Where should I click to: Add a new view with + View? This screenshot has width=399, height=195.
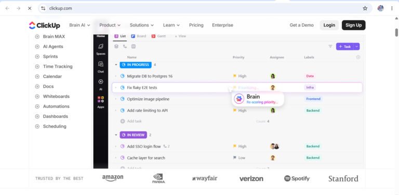pos(180,36)
